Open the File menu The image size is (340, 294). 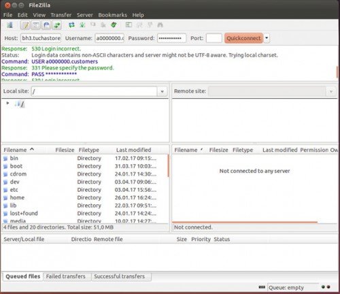coord(7,15)
